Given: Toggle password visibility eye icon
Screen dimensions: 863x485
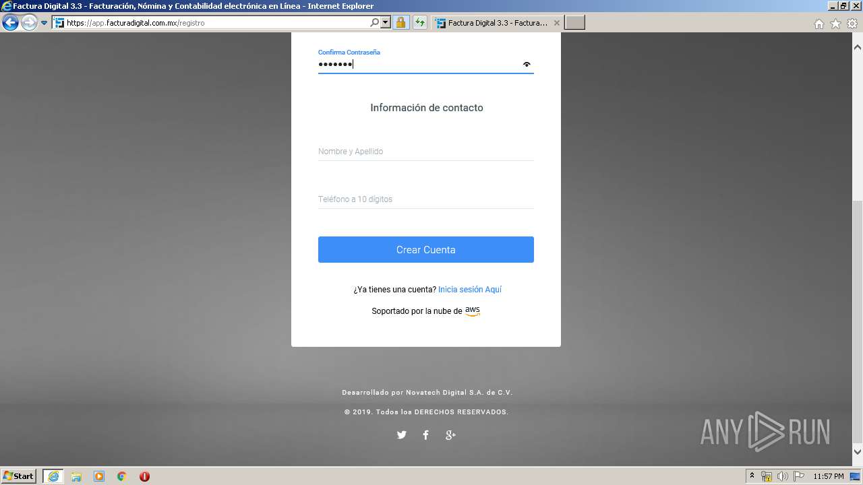Looking at the screenshot, I should pos(527,65).
